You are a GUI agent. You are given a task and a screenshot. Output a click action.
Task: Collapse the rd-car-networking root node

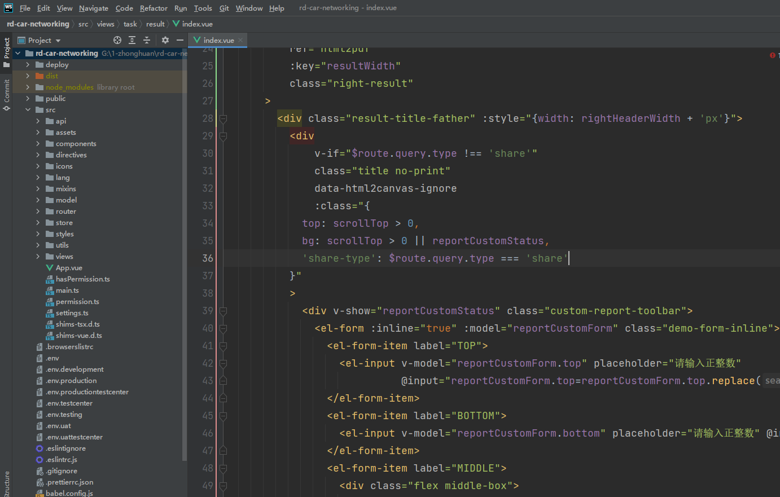pyautogui.click(x=17, y=53)
